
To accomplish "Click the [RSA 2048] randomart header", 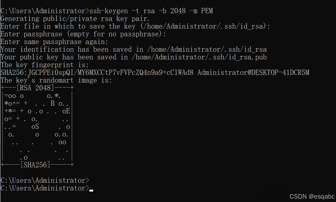I will click(x=35, y=88).
